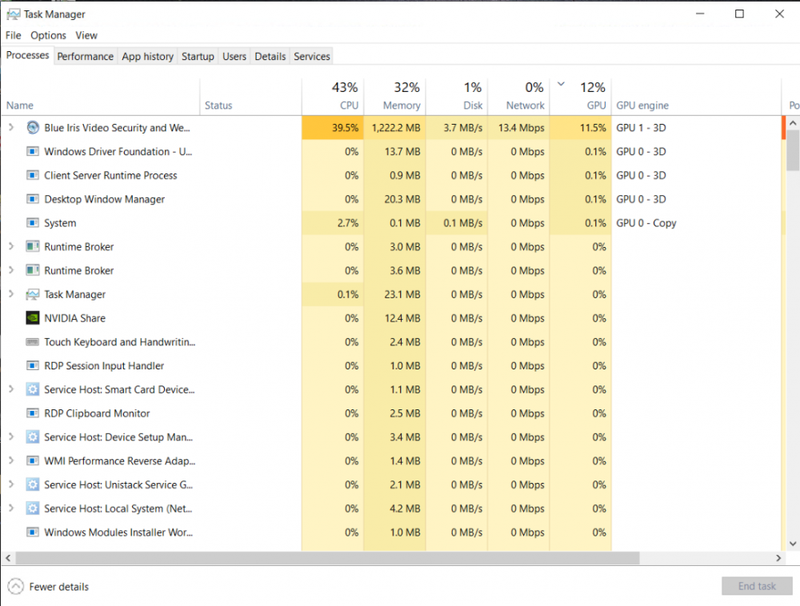Screen dimensions: 800x606
Task: Click the Service Host: Local System gear icon
Action: coord(33,508)
